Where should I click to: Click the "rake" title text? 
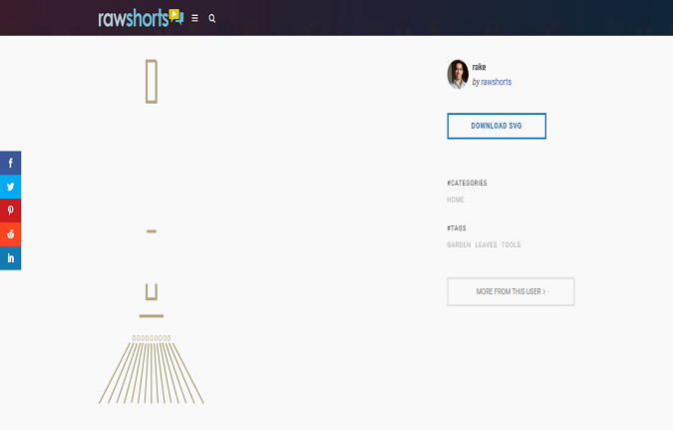point(479,67)
